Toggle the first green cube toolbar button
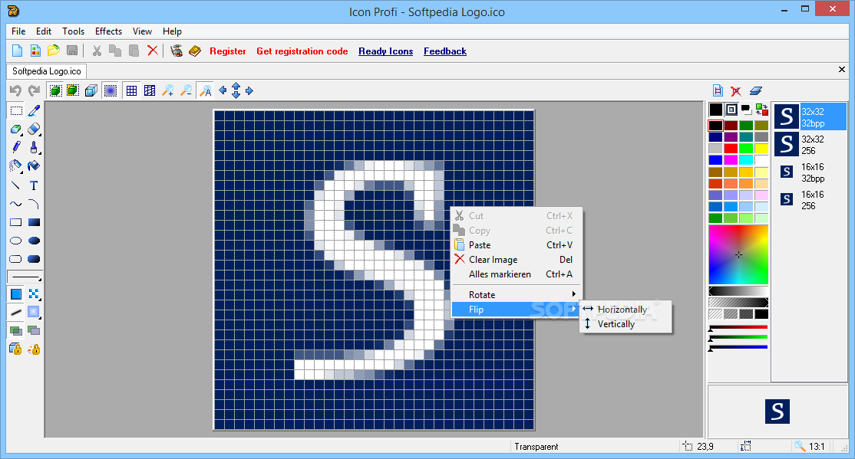 click(55, 91)
